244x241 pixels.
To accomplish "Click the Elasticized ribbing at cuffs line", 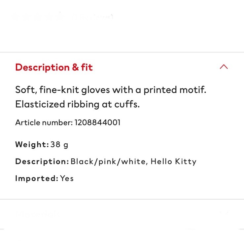I will pos(78,104).
